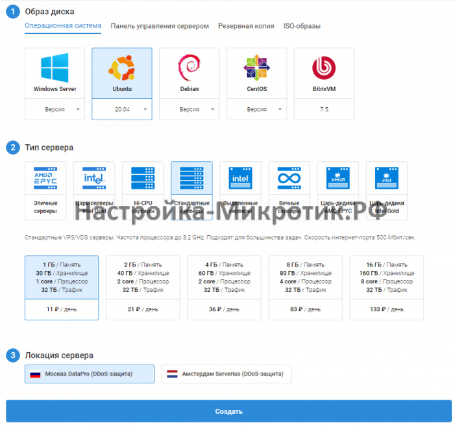Pick Intel Gold tsar-dedicated crown icon
This screenshot has height=425, width=455.
click(386, 178)
